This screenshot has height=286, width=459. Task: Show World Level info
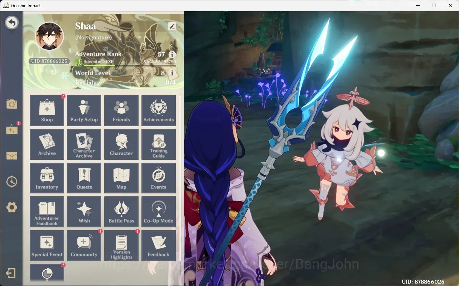pyautogui.click(x=172, y=73)
